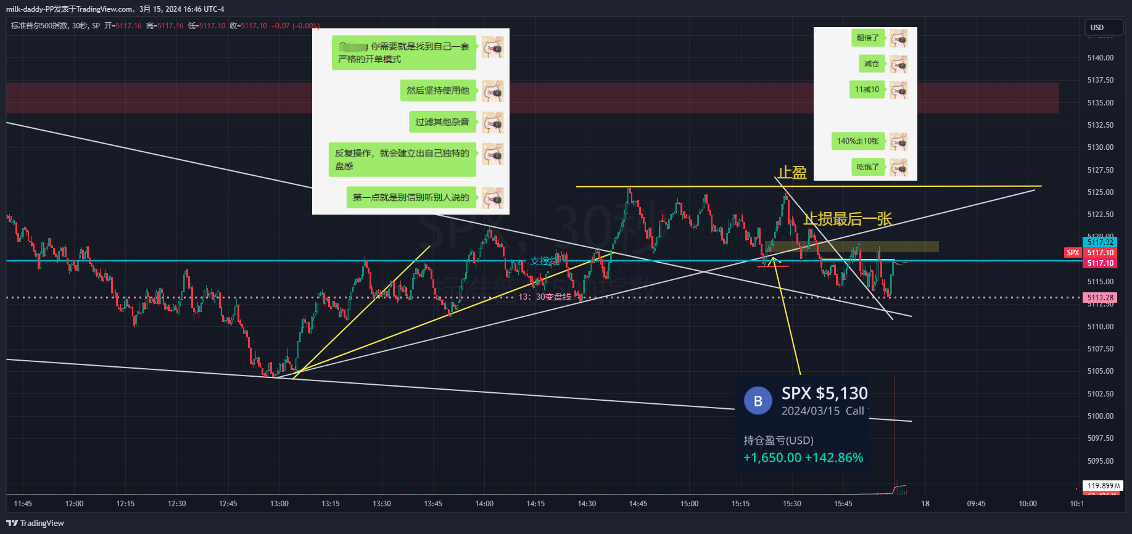This screenshot has width=1132, height=534.
Task: Click the avatar beside 然后坚持使用他 bubble
Action: [x=492, y=91]
